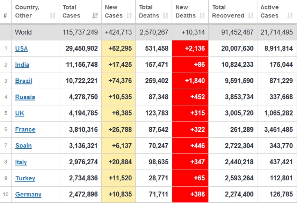Viewport: 297px width, 203px height.
Task: Go to Brazil statistics page
Action: tap(24, 81)
